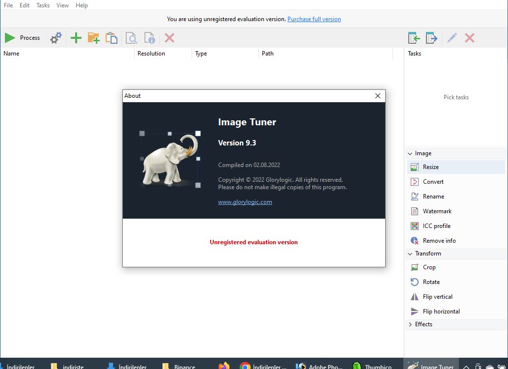The height and width of the screenshot is (369, 508).
Task: Collapse the Image task group
Action: 410,154
